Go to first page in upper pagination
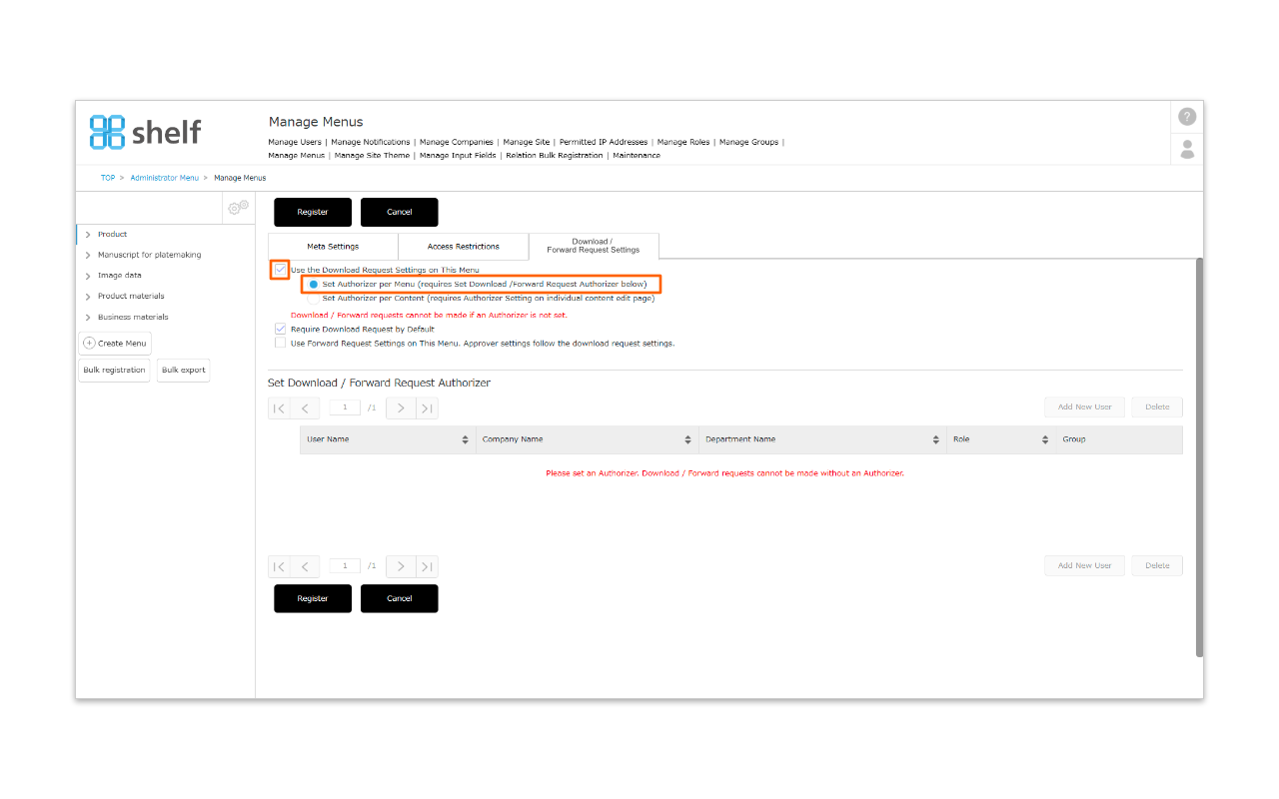 280,407
